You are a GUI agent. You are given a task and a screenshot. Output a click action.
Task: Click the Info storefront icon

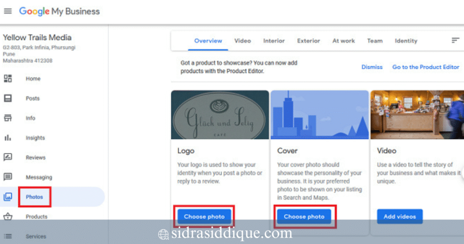click(x=8, y=118)
